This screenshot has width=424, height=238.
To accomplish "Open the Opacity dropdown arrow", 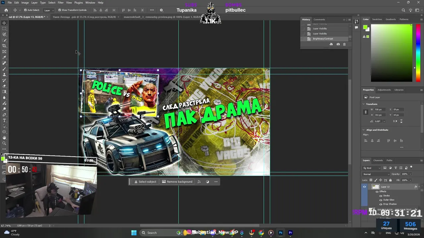I will [410, 174].
